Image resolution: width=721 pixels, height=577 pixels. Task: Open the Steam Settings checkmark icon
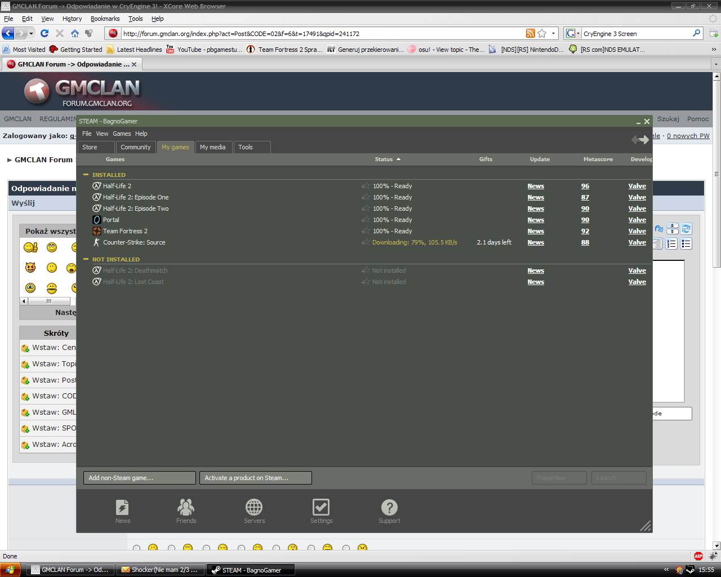pos(321,508)
